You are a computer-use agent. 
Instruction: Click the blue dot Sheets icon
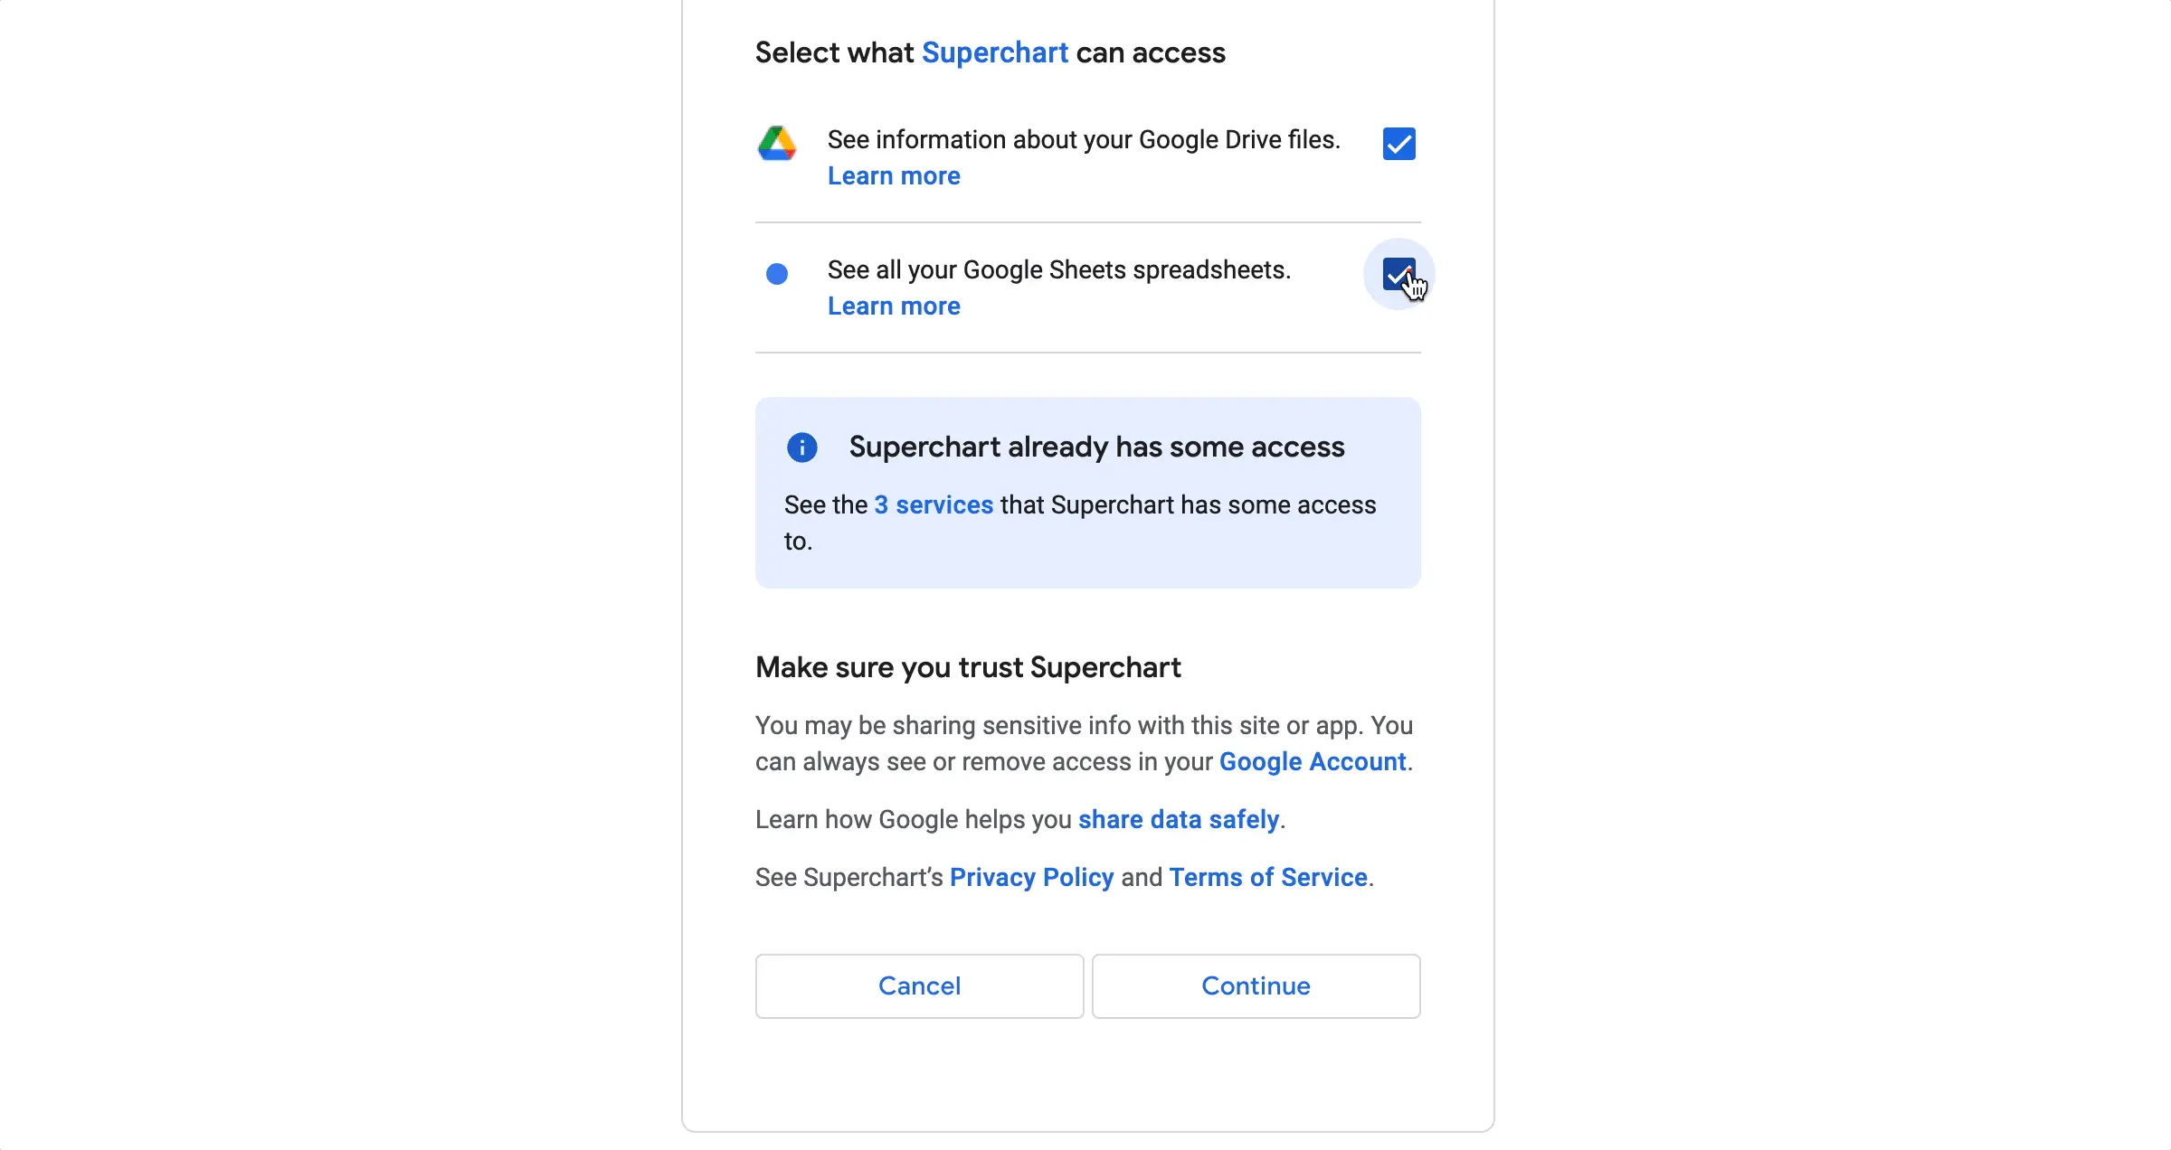777,274
